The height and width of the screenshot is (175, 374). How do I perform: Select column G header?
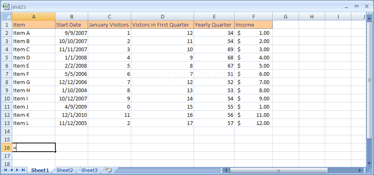[x=285, y=17]
